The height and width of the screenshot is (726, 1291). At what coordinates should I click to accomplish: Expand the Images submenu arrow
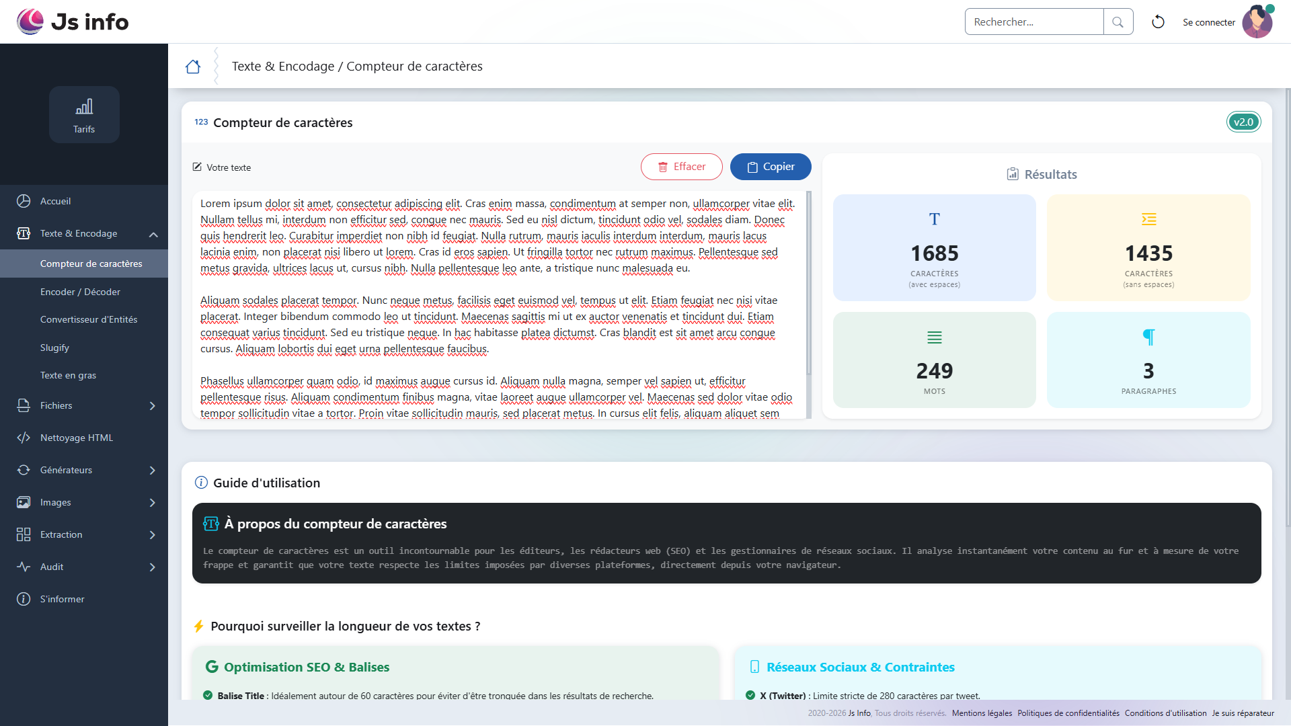click(153, 503)
